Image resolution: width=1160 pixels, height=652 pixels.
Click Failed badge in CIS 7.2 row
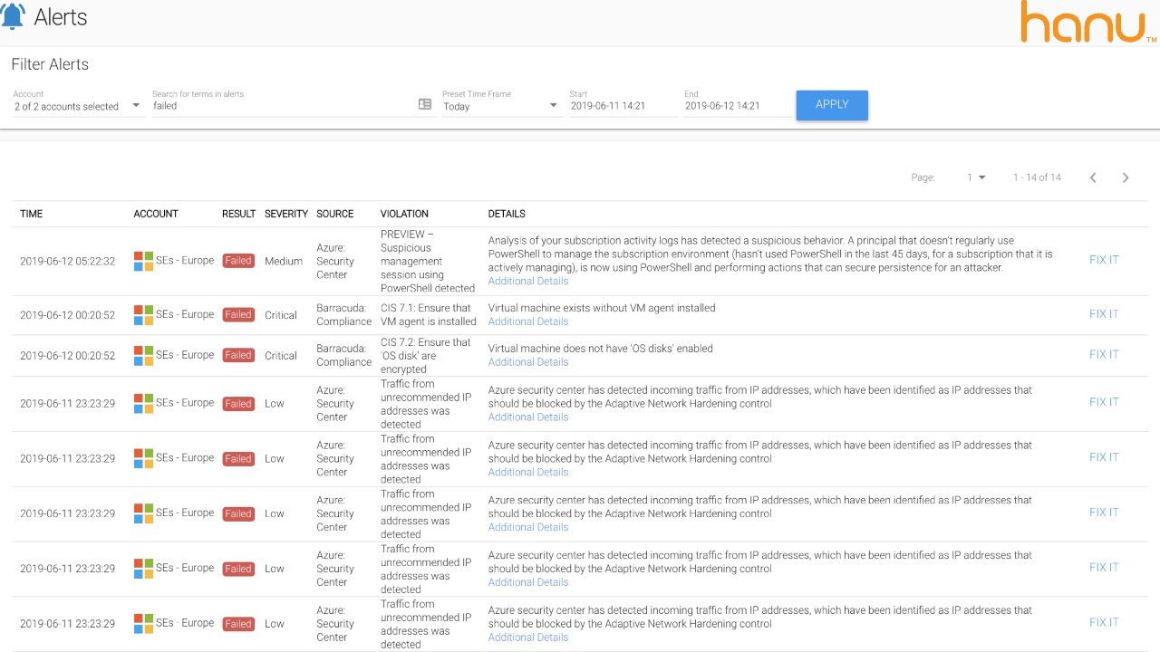tap(238, 355)
